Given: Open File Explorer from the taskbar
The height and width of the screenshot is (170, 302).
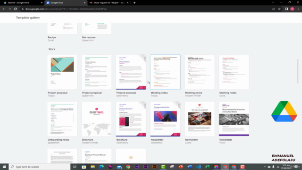Looking at the screenshot, I should pos(92,167).
